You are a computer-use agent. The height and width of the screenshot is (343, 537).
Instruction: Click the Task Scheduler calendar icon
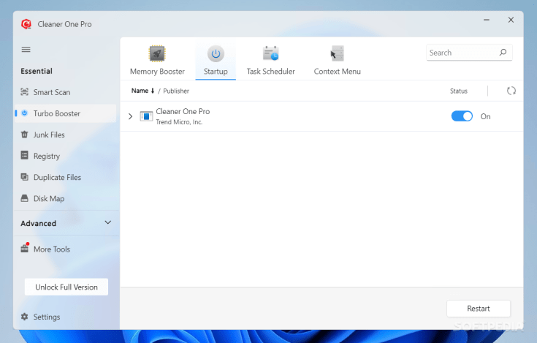270,53
